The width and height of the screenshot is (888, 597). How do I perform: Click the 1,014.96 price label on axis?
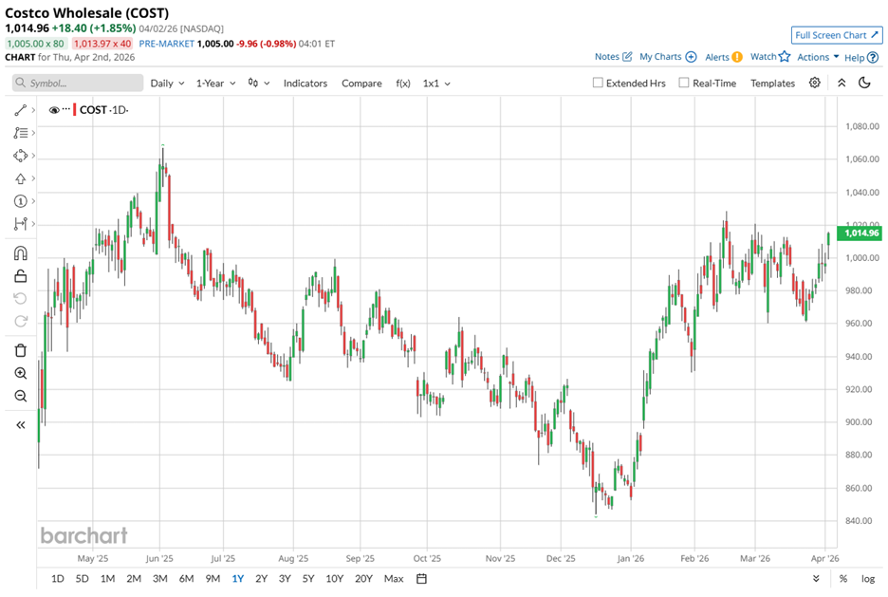point(860,233)
